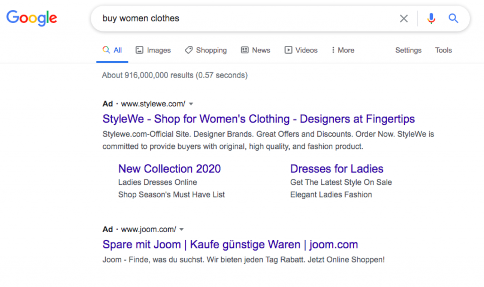The width and height of the screenshot is (484, 287).
Task: Click the blue magnifying glass search icon
Action: 453,18
